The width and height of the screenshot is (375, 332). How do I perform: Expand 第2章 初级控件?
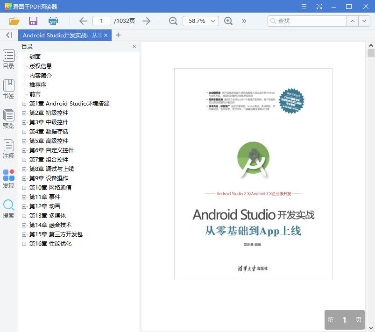tap(24, 113)
